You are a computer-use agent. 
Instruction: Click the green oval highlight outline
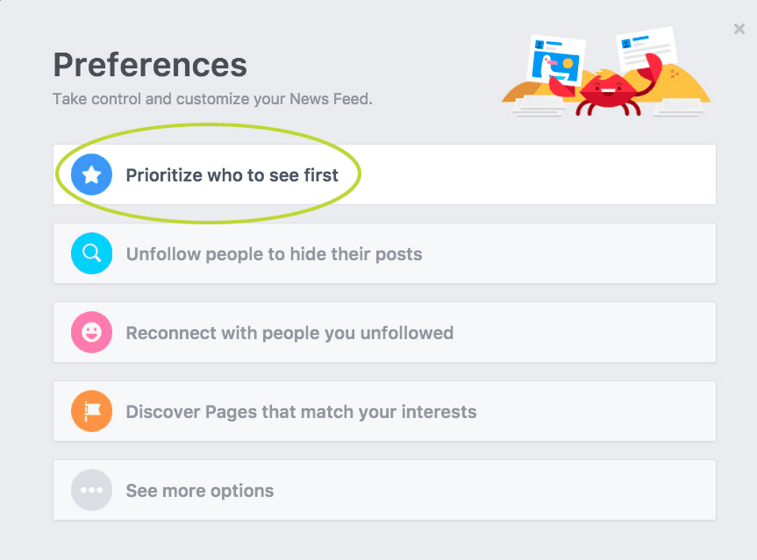(208, 174)
